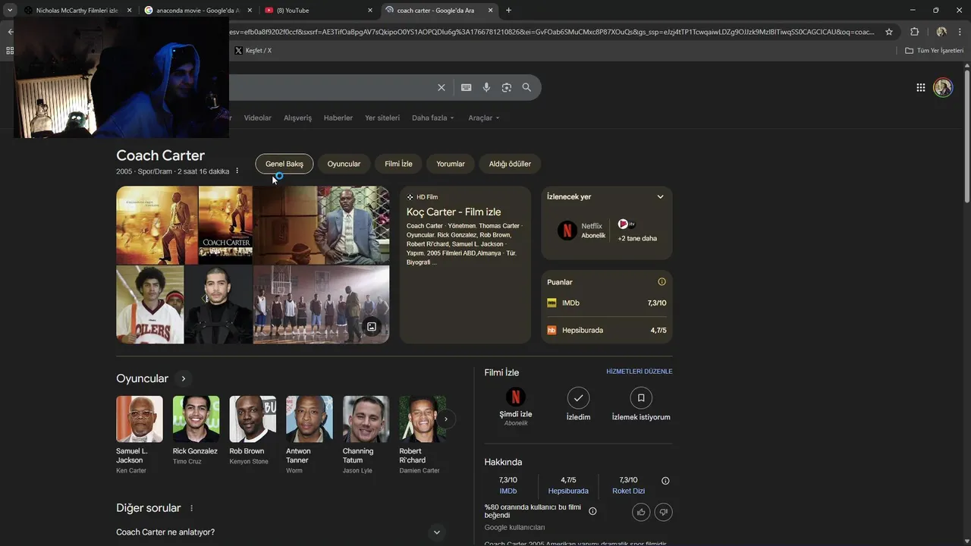Bookmark this page with star icon
Image resolution: width=971 pixels, height=546 pixels.
pyautogui.click(x=889, y=32)
